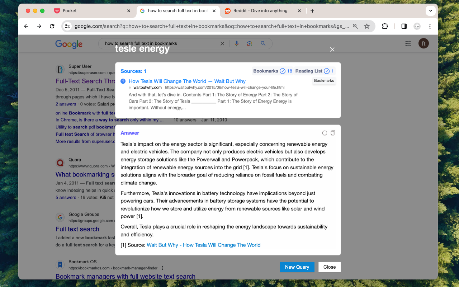Close the tesle energy search overlay
Viewport: 459px width, 287px height.
(332, 50)
